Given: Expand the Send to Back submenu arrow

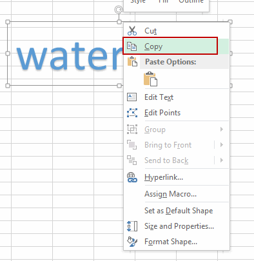Looking at the screenshot, I should tap(222, 160).
